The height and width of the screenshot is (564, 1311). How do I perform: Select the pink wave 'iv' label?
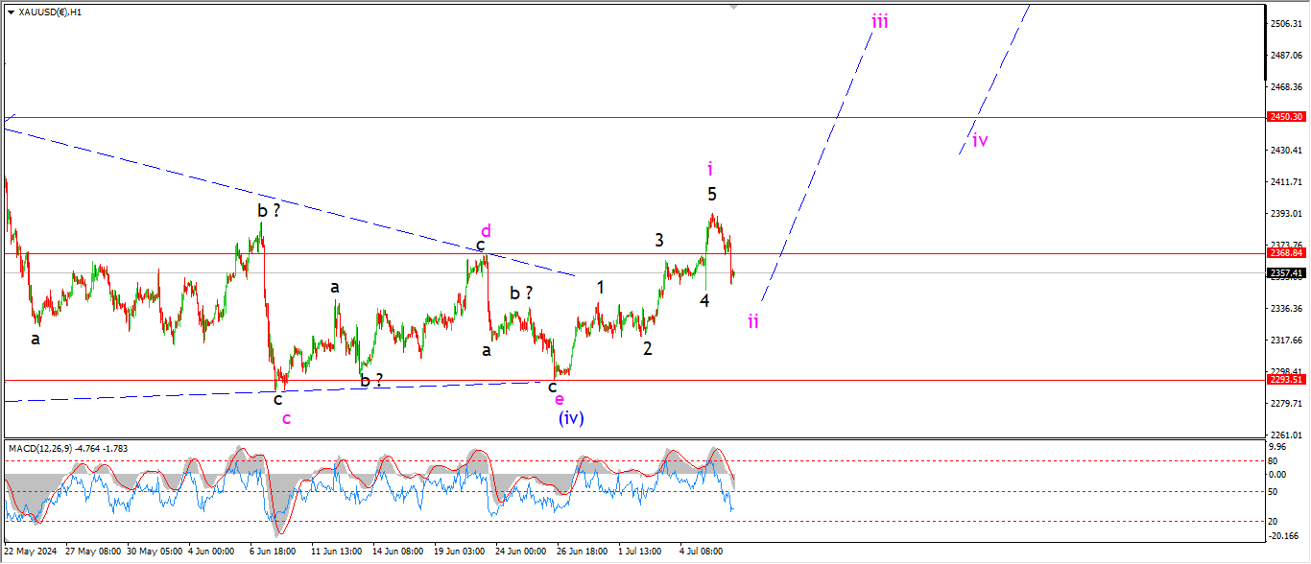[980, 141]
